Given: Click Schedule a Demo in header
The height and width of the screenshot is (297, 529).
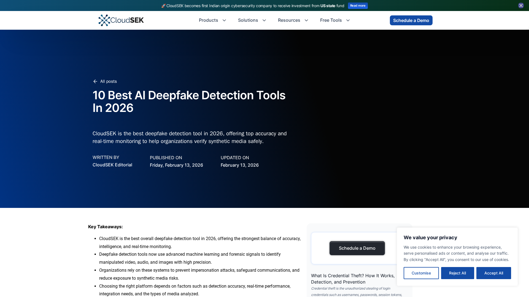Looking at the screenshot, I should 411,20.
